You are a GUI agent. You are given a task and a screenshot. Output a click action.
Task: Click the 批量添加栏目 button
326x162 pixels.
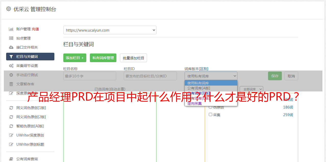pyautogui.click(x=134, y=58)
